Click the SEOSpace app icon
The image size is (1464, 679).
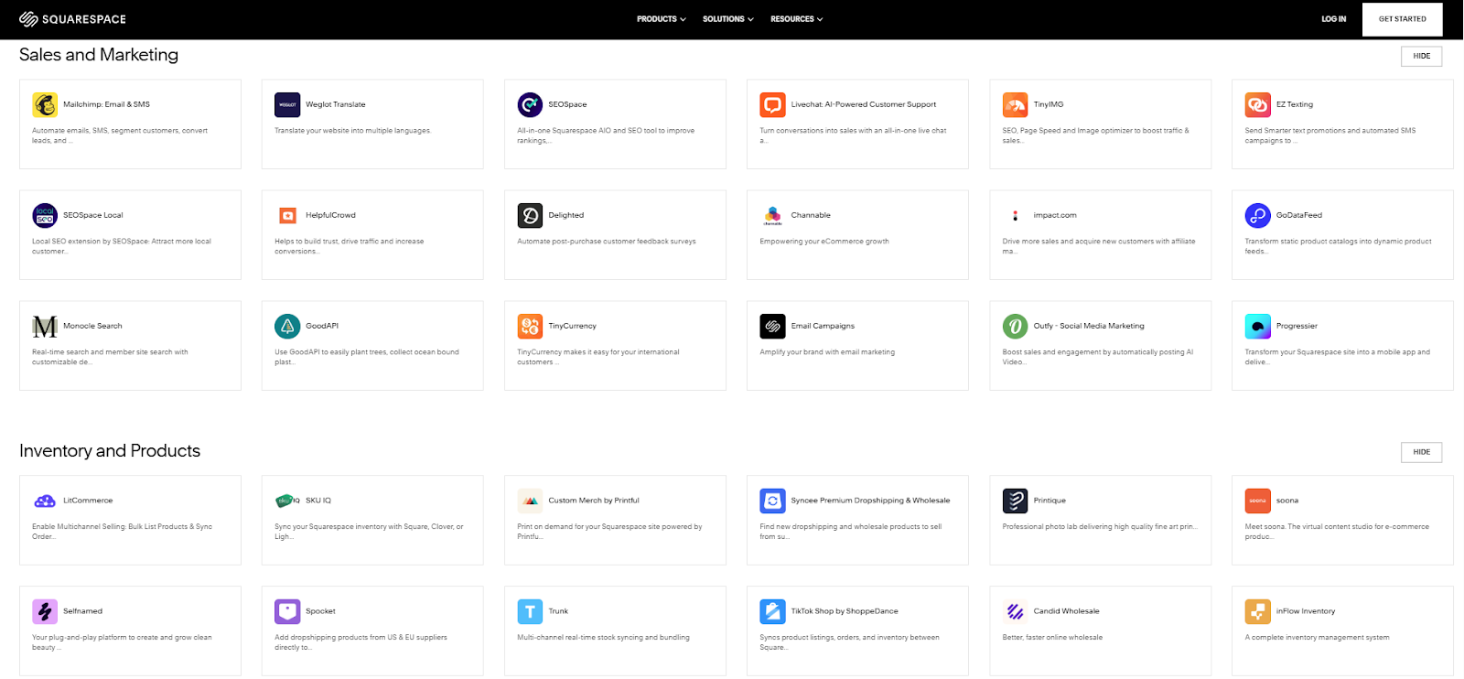click(530, 105)
